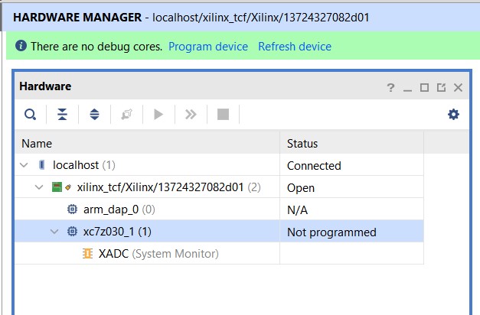Image resolution: width=480 pixels, height=315 pixels.
Task: Click the Run Trigger Immediate double-arrow icon
Action: point(191,115)
